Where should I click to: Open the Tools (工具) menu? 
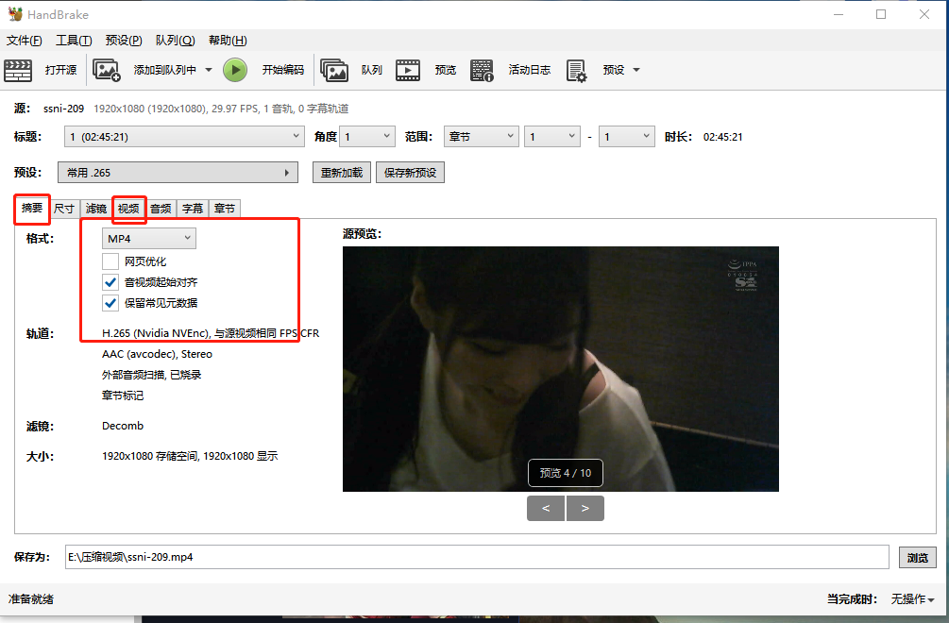[73, 41]
